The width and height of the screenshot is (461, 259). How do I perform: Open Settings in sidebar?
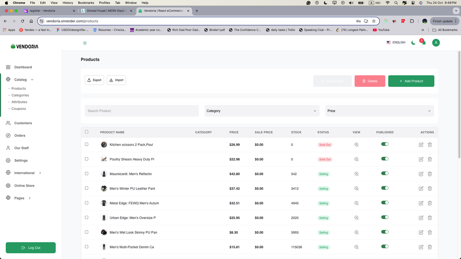(x=21, y=160)
